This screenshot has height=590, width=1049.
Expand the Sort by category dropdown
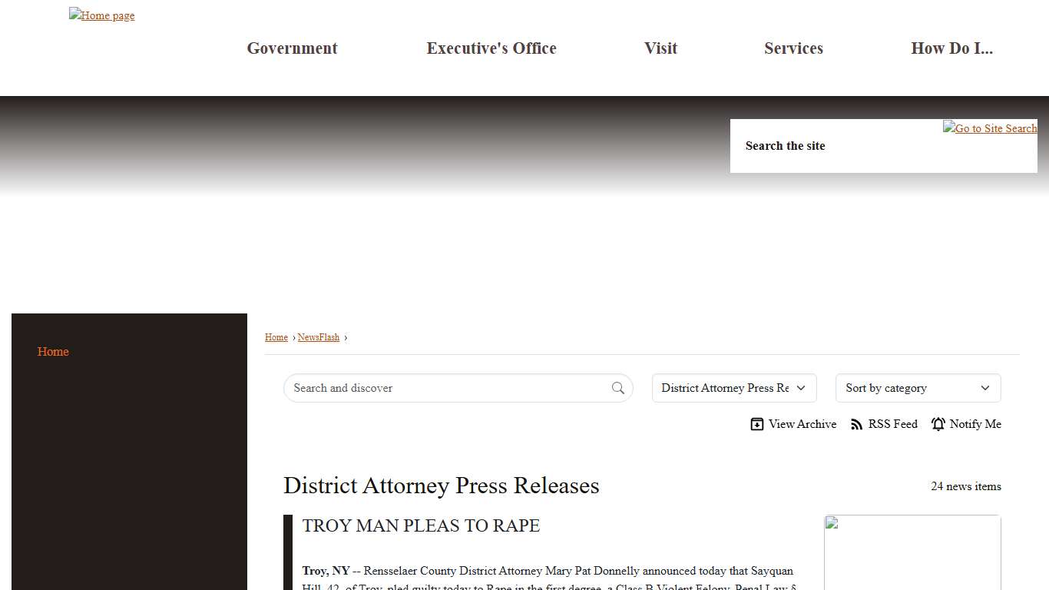click(x=918, y=388)
